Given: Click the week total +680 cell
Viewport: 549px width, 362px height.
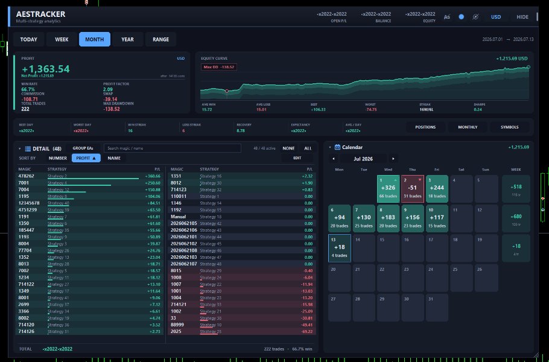Looking at the screenshot, I should 516,218.
